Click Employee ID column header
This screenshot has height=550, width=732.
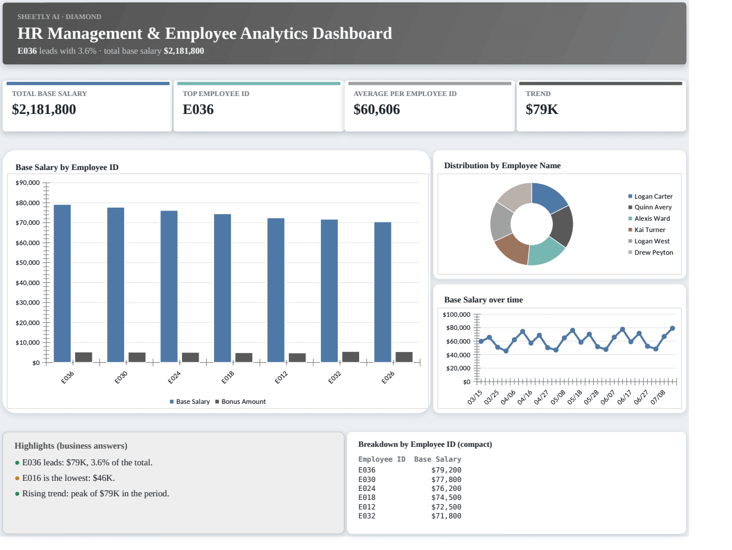[382, 459]
